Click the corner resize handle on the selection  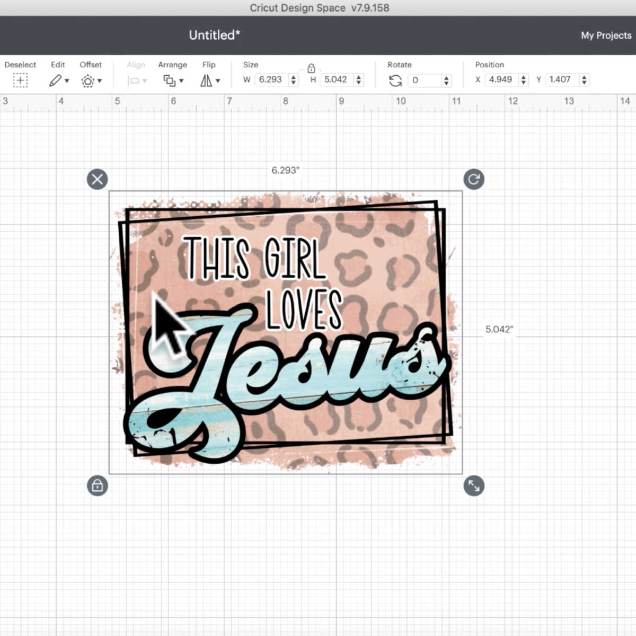pyautogui.click(x=474, y=485)
